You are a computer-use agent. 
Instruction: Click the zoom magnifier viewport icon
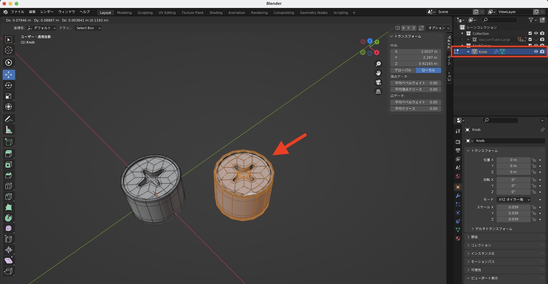tap(378, 64)
